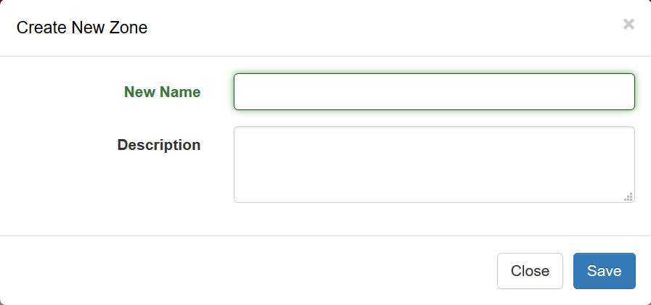Focus the Description text area
Screen dimensions: 651x305
click(x=434, y=164)
